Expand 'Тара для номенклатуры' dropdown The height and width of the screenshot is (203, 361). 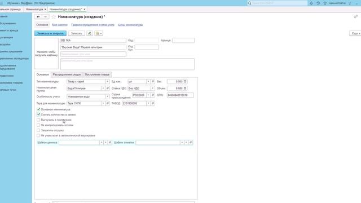pos(103,103)
